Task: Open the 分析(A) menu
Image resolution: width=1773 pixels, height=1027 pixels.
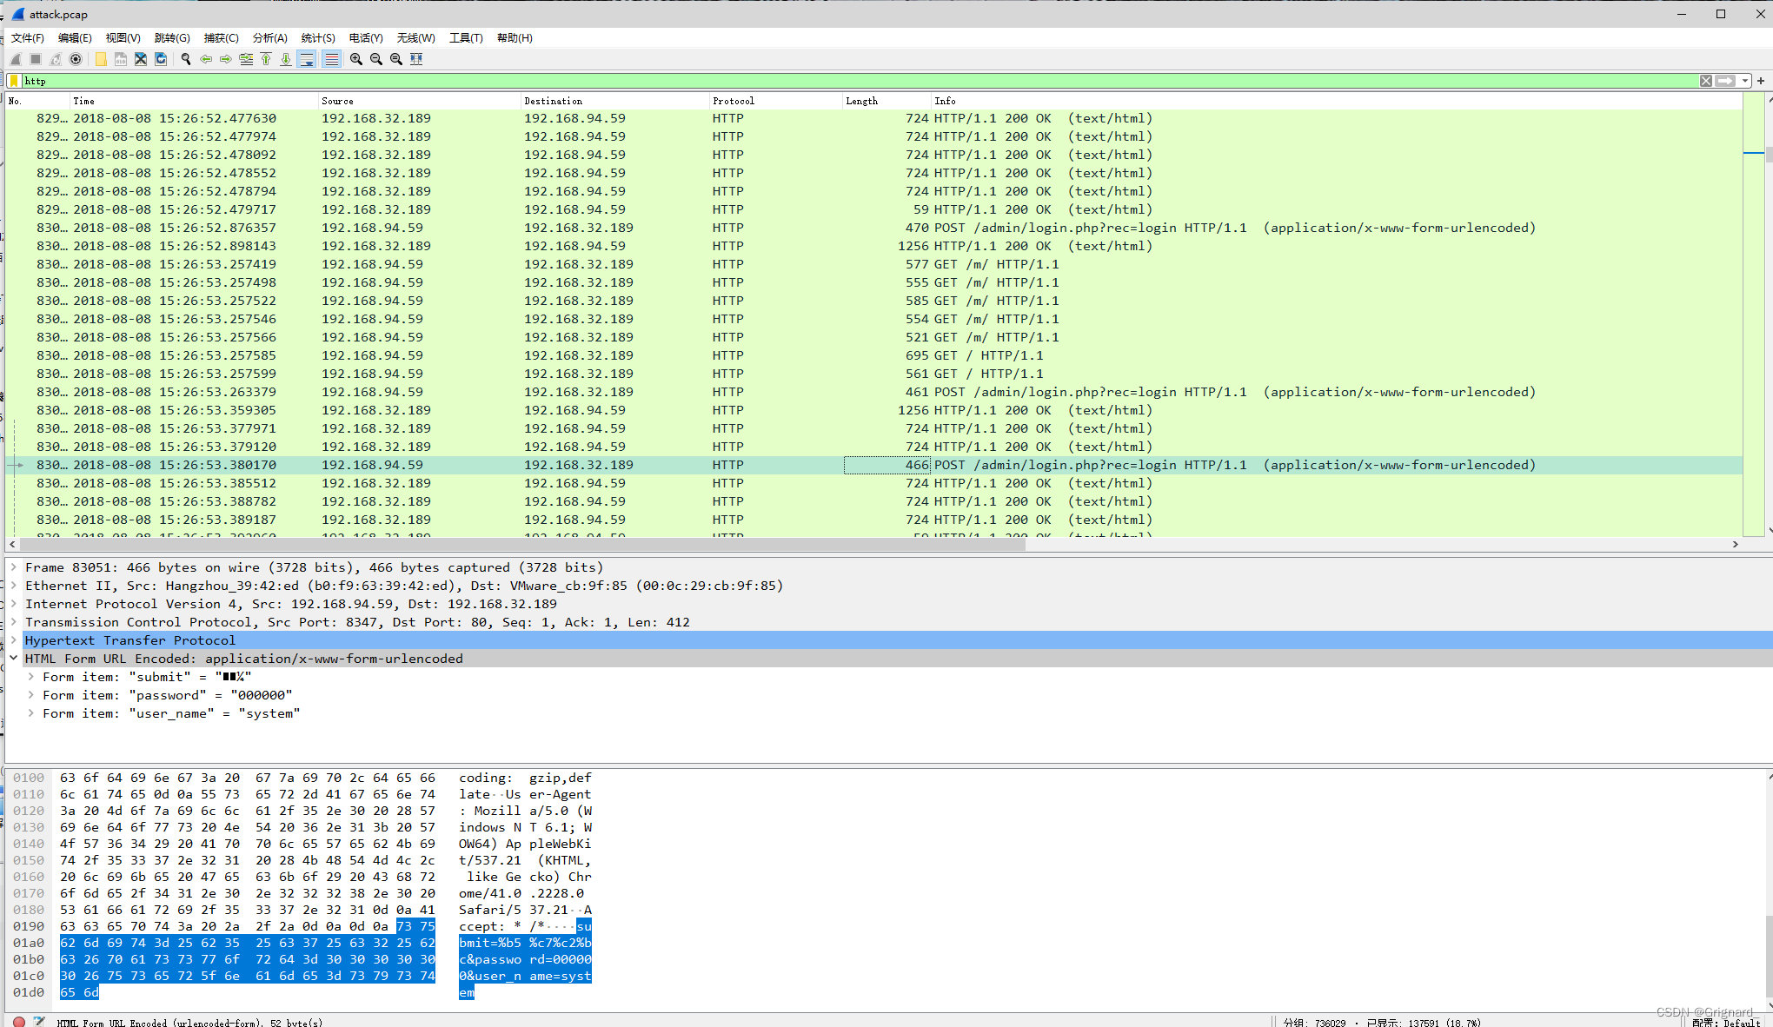Action: (x=269, y=38)
